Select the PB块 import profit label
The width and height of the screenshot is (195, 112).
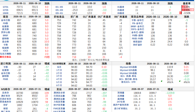pos(5,79)
